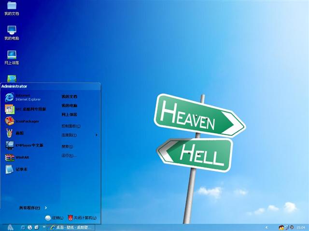Click the globe icon in Quick Launch
The height and width of the screenshot is (231, 309).
pos(30,228)
